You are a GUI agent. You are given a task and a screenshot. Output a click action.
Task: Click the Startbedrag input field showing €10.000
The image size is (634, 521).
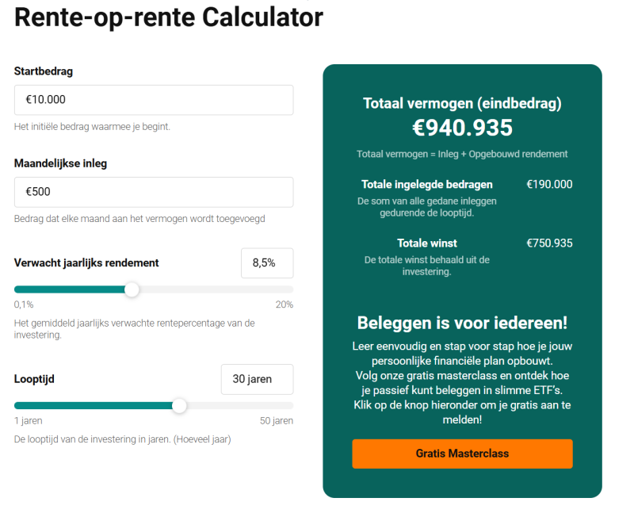tap(154, 100)
